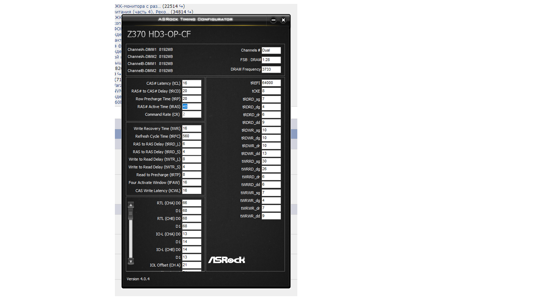Click the Z370 HD3-OP-CF board name
Viewport: 543px width, 305px height.
coord(159,34)
